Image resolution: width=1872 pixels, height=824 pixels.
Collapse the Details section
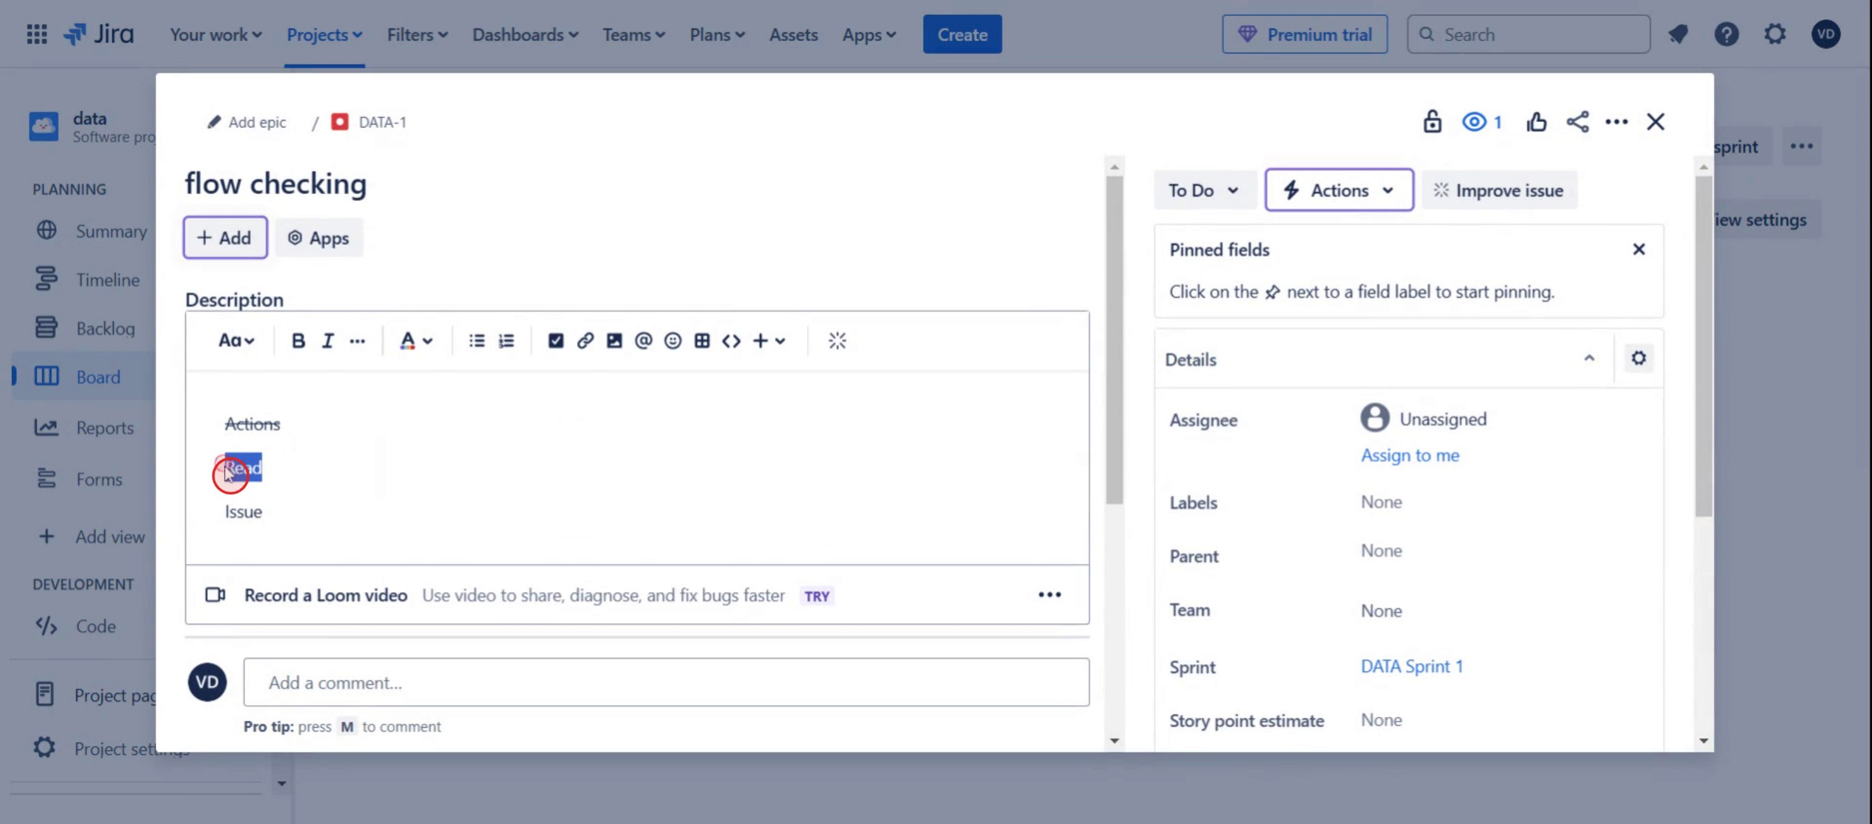[1589, 359]
